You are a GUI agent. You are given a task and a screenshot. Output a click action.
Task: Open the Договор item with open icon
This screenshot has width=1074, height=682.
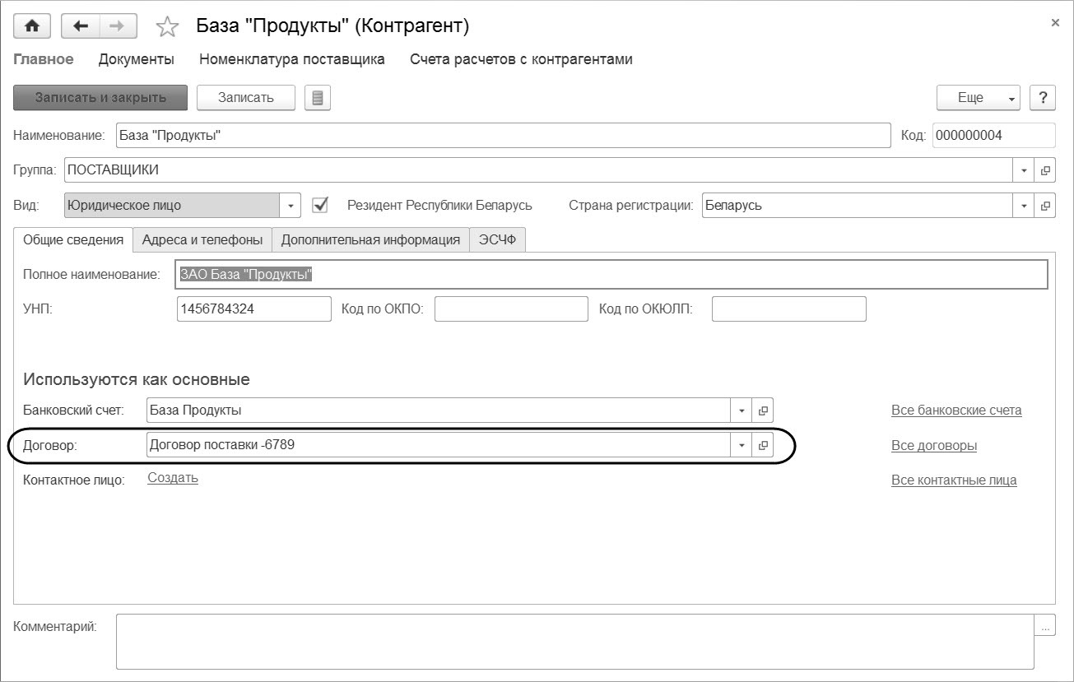763,445
